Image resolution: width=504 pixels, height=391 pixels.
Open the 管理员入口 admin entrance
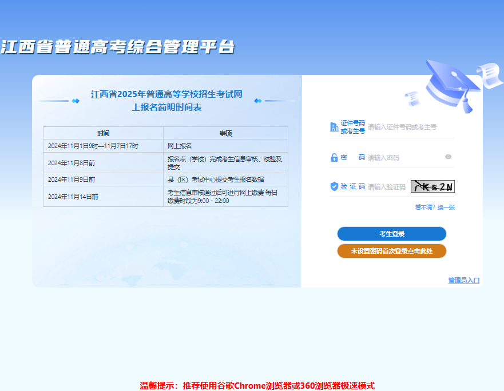[464, 280]
